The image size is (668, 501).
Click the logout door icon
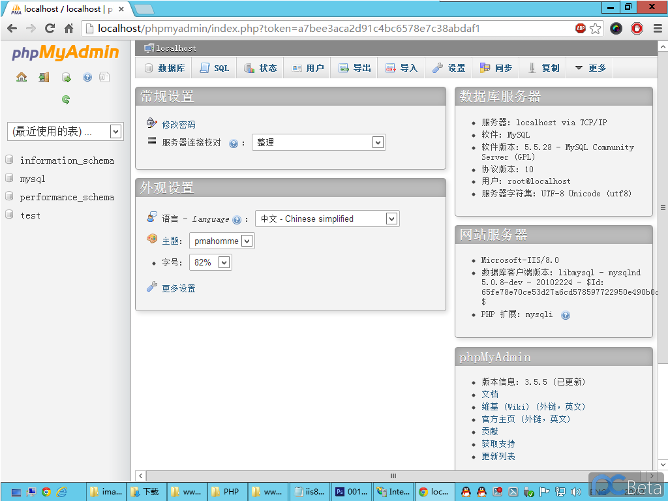point(44,77)
